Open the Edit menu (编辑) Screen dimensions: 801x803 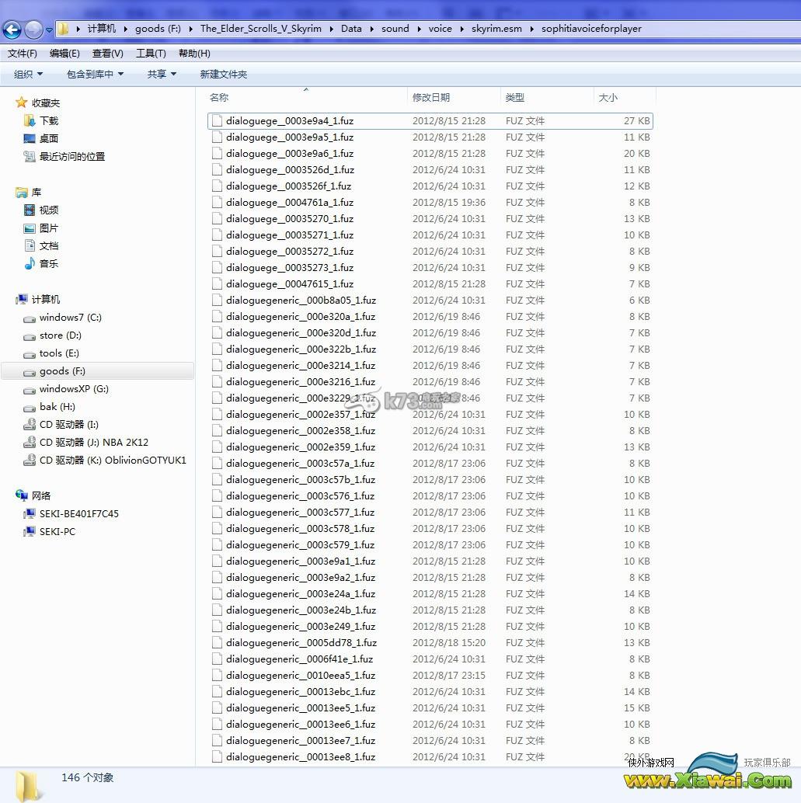coord(64,54)
